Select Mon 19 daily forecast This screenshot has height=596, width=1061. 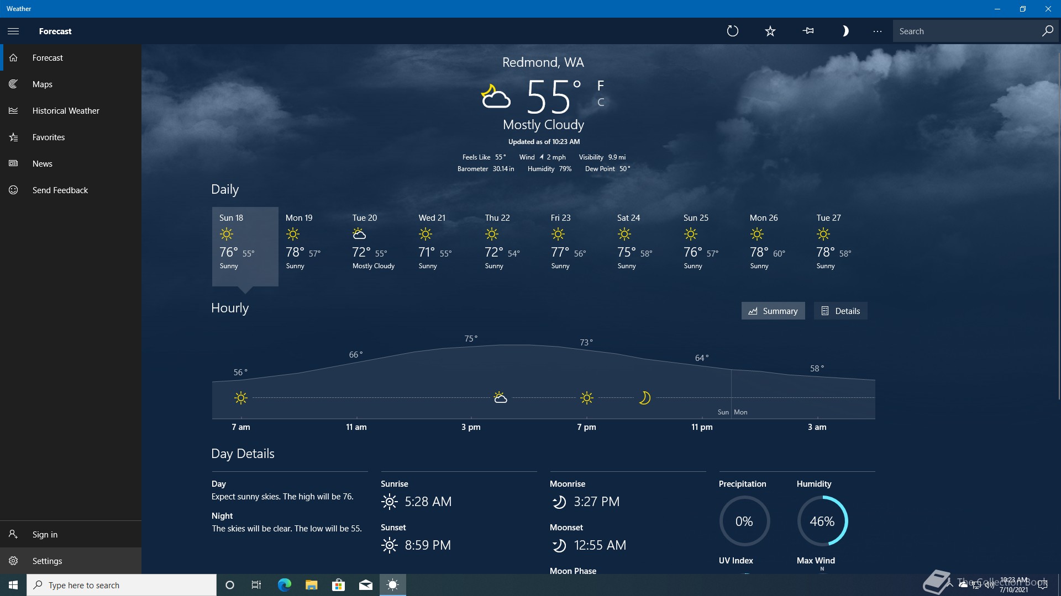pos(312,246)
